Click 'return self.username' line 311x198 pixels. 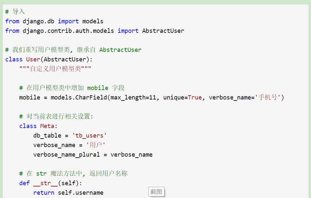(x=68, y=193)
